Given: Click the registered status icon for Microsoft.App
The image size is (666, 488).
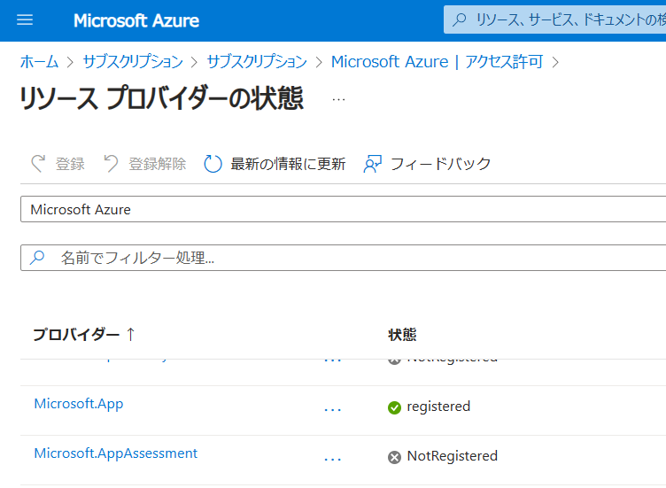Looking at the screenshot, I should [394, 407].
